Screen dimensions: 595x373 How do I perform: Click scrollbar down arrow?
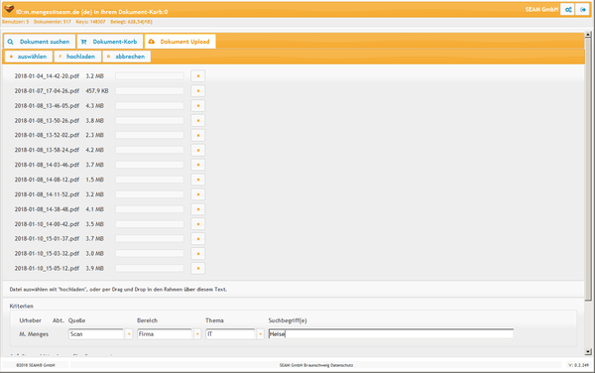(588, 352)
